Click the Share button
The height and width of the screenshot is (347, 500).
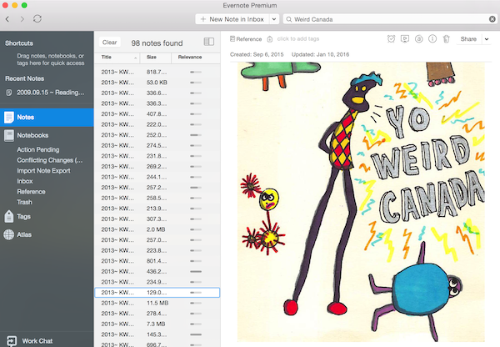tap(468, 39)
